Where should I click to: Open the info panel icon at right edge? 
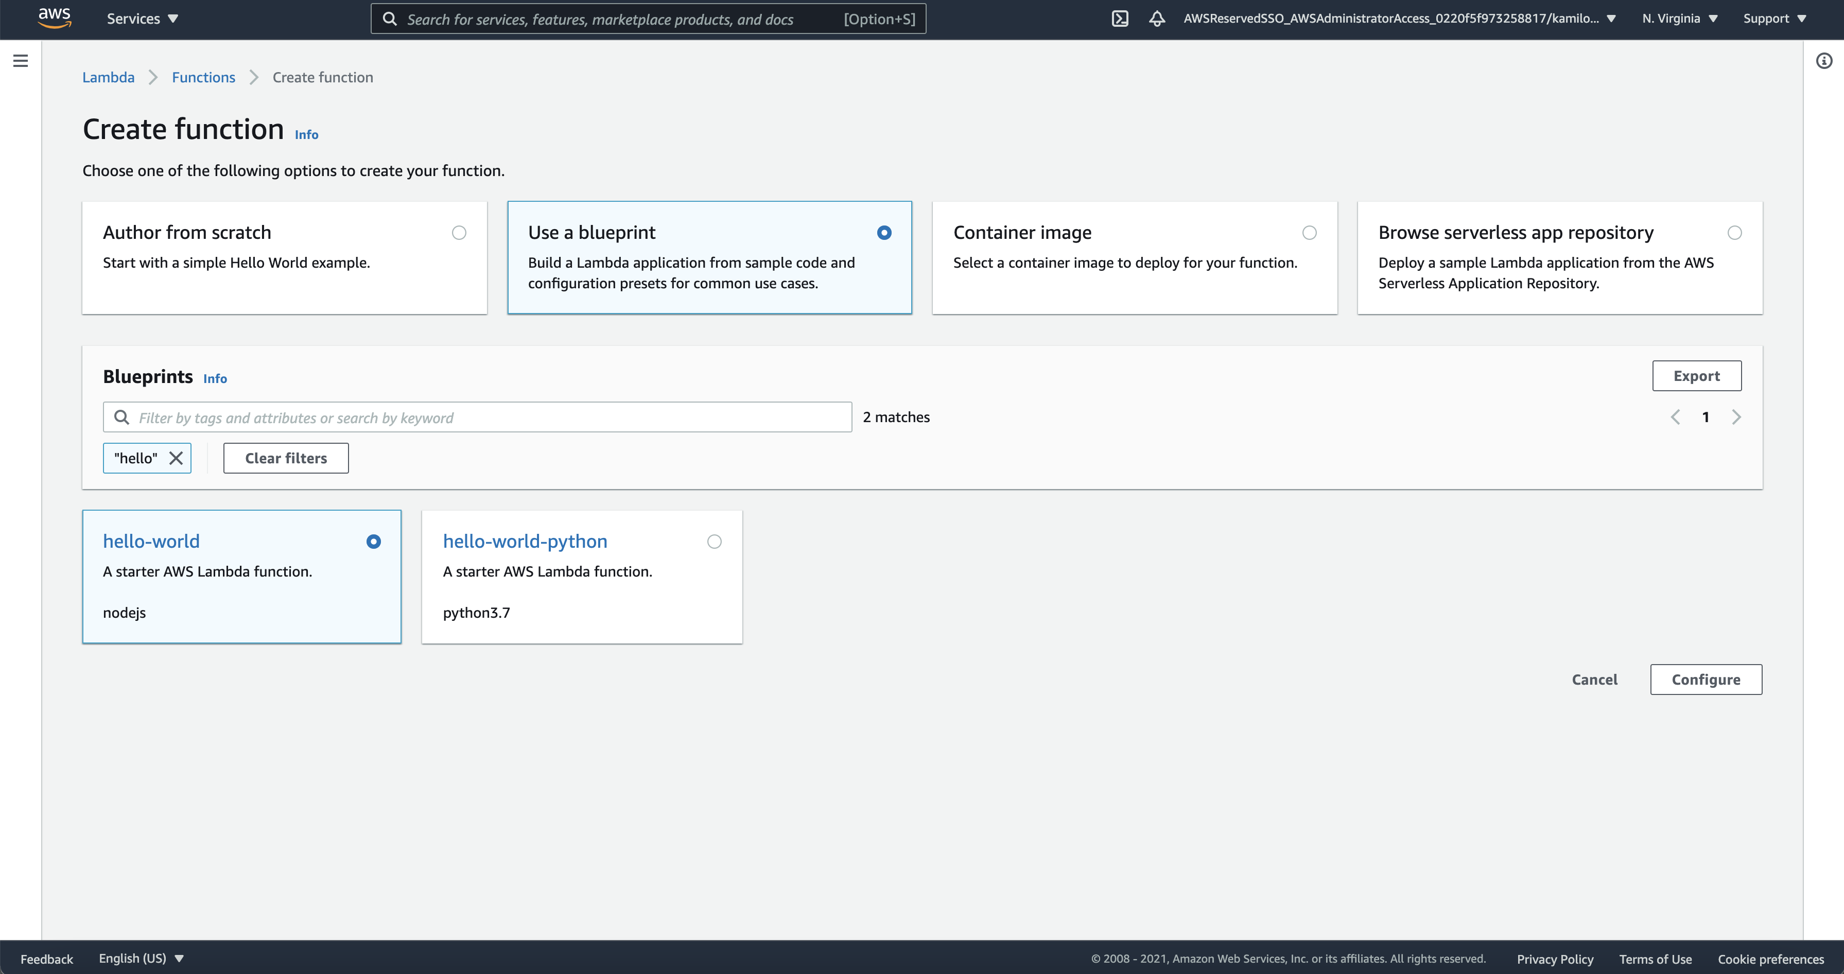(x=1824, y=61)
